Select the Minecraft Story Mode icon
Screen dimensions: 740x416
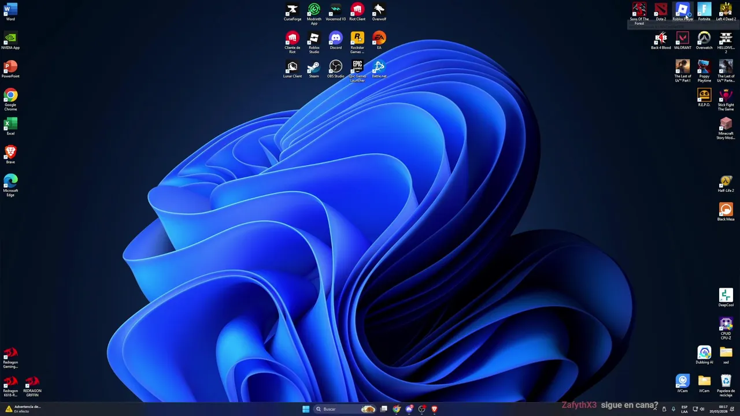click(x=726, y=129)
